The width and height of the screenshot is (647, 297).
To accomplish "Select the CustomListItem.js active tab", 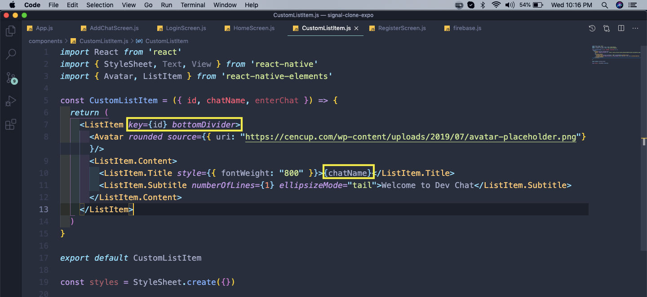I will (326, 28).
